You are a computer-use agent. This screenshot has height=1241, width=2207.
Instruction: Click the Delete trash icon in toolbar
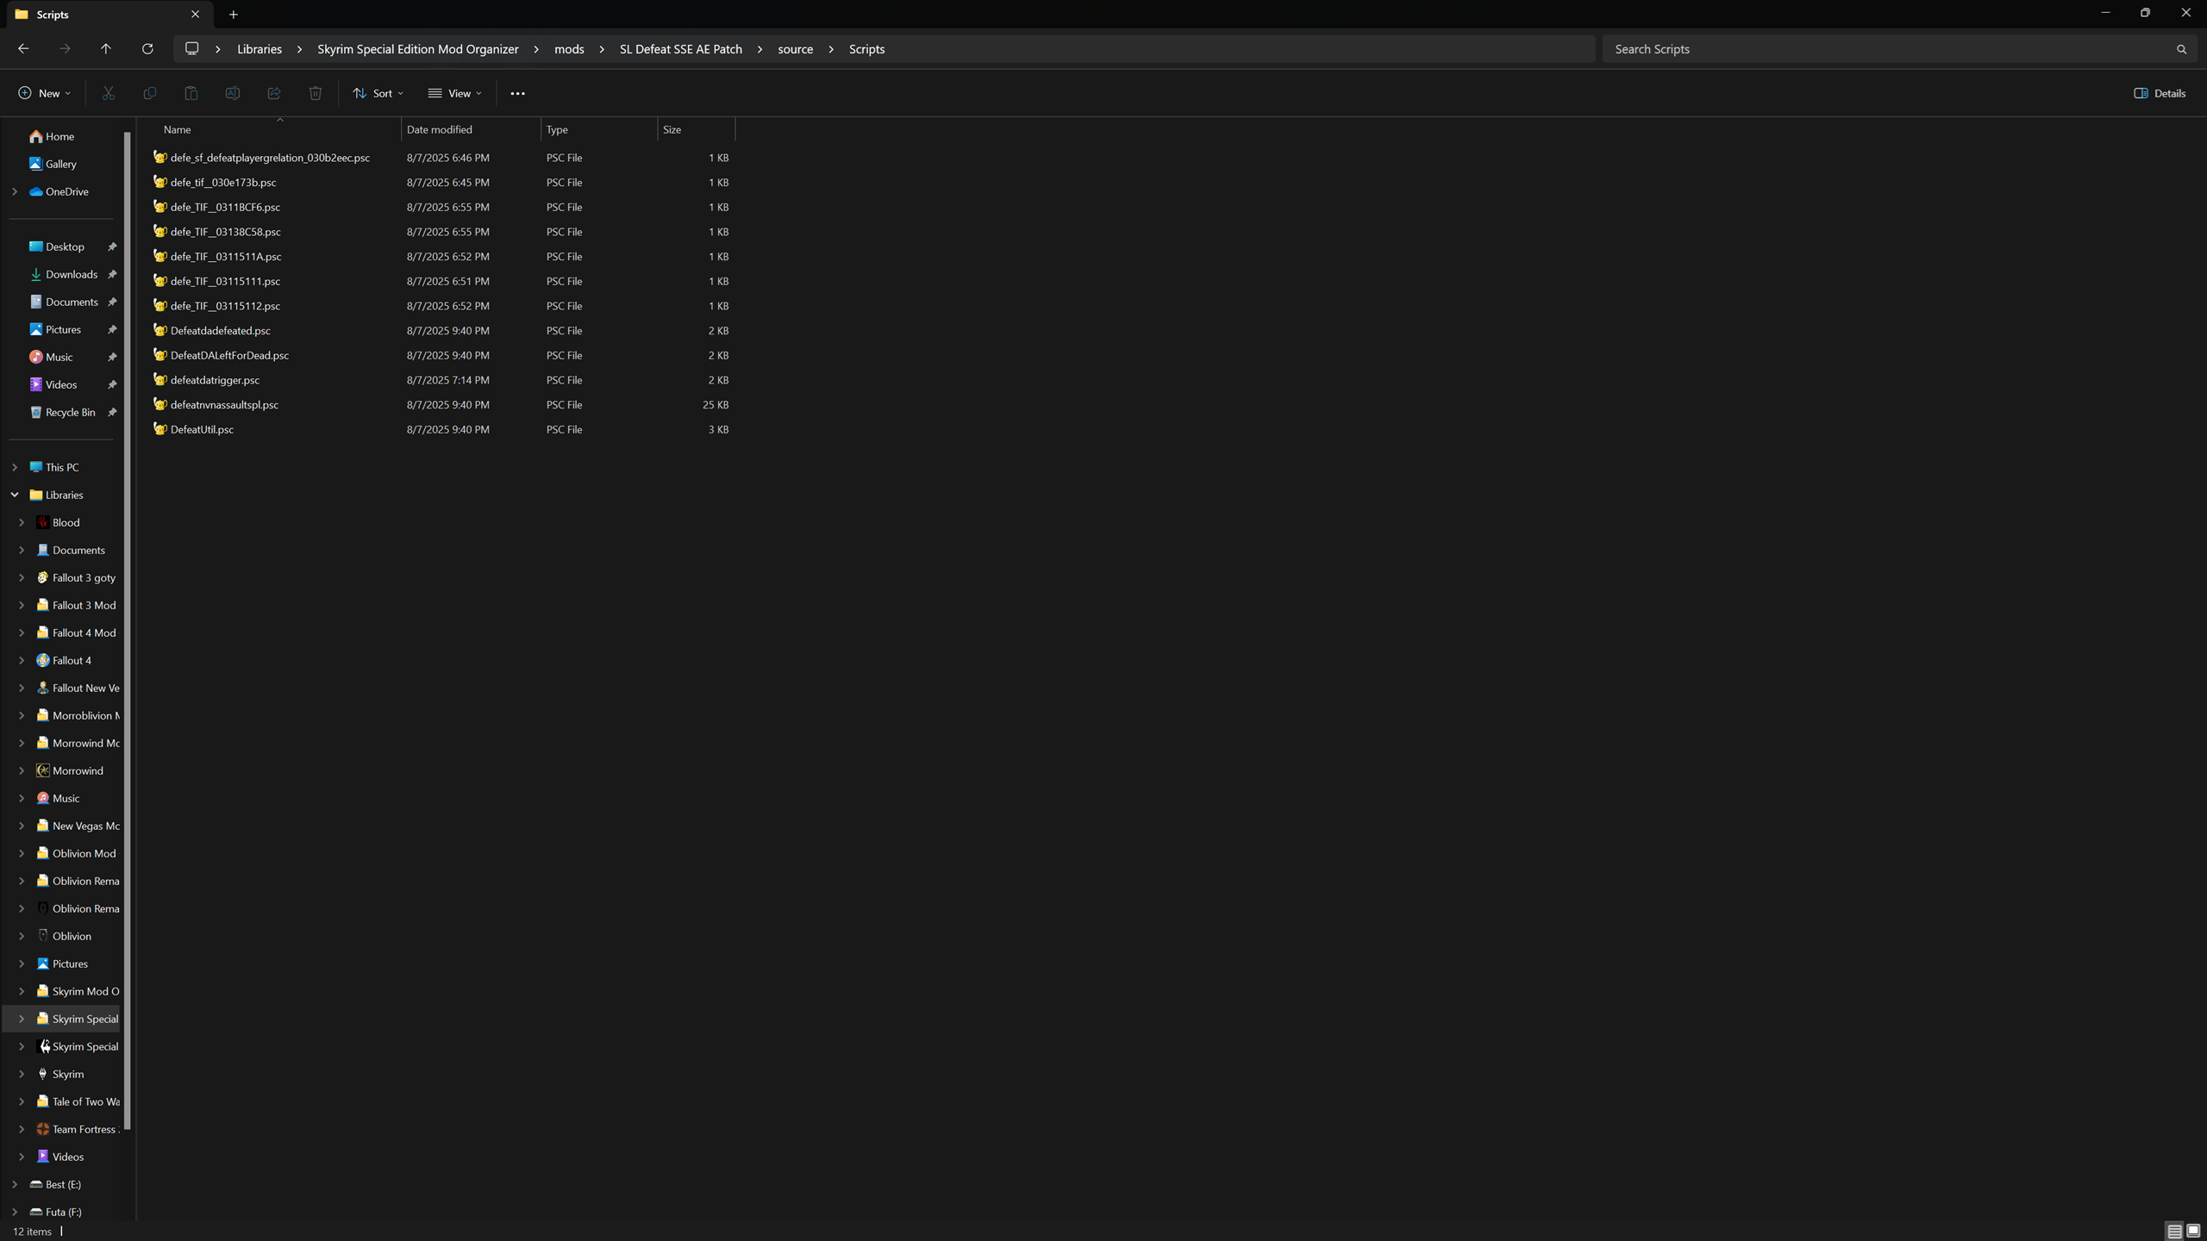pyautogui.click(x=316, y=93)
